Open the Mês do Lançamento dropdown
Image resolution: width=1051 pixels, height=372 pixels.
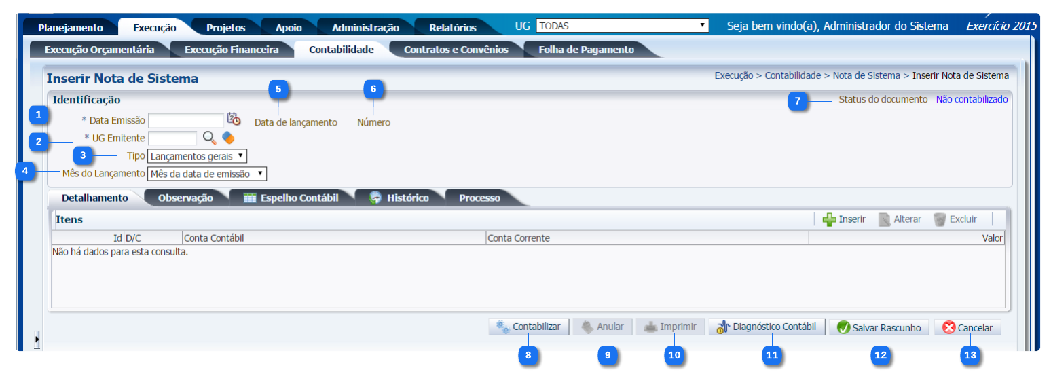(207, 174)
